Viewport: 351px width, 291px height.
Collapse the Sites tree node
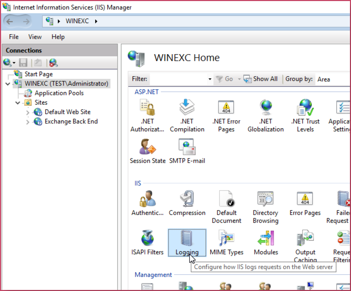(x=18, y=103)
